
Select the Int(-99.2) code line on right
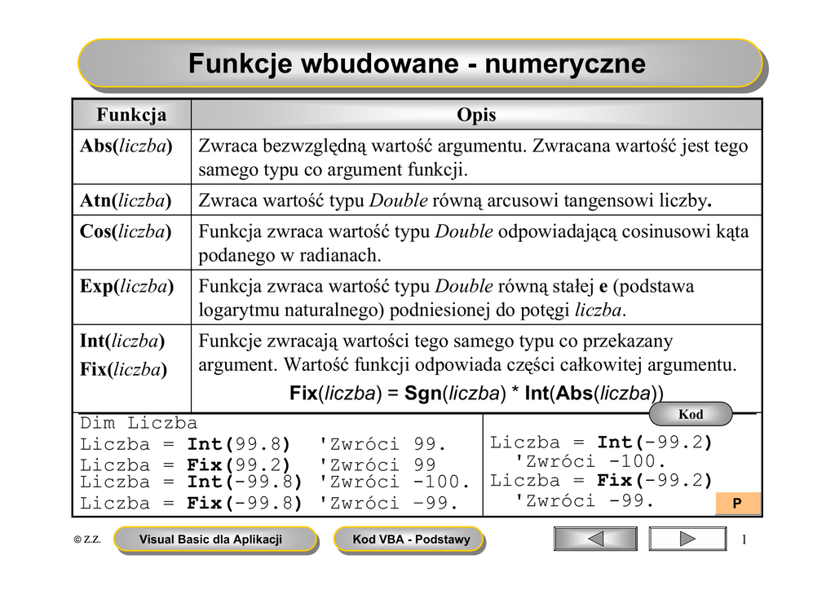[601, 442]
